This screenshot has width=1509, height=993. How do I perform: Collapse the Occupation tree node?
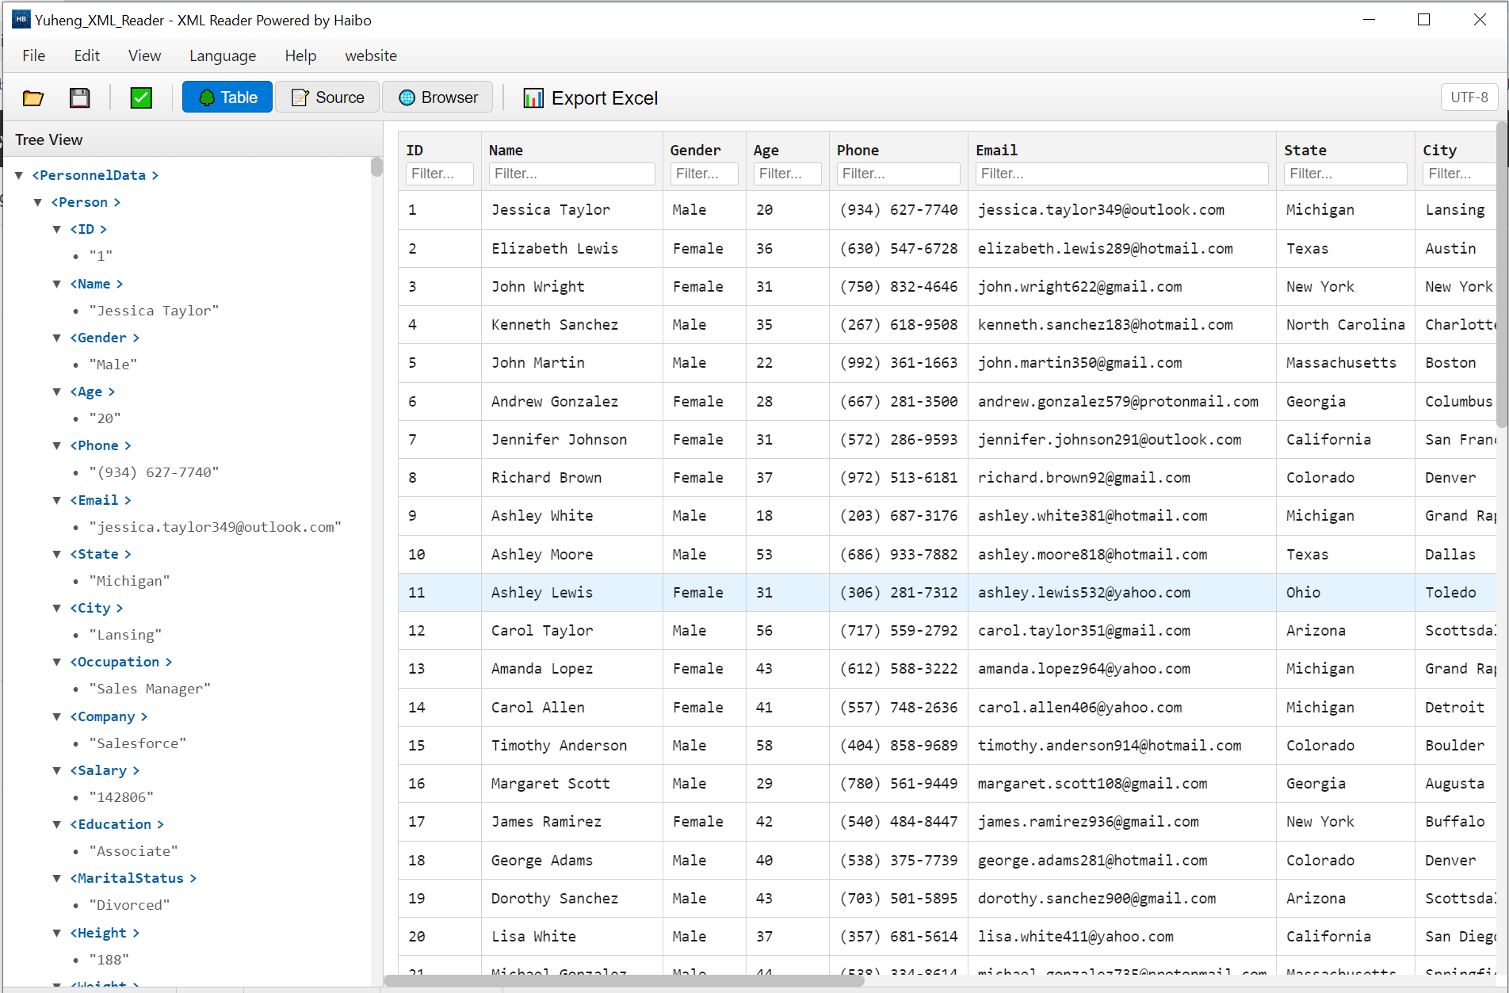coord(57,662)
